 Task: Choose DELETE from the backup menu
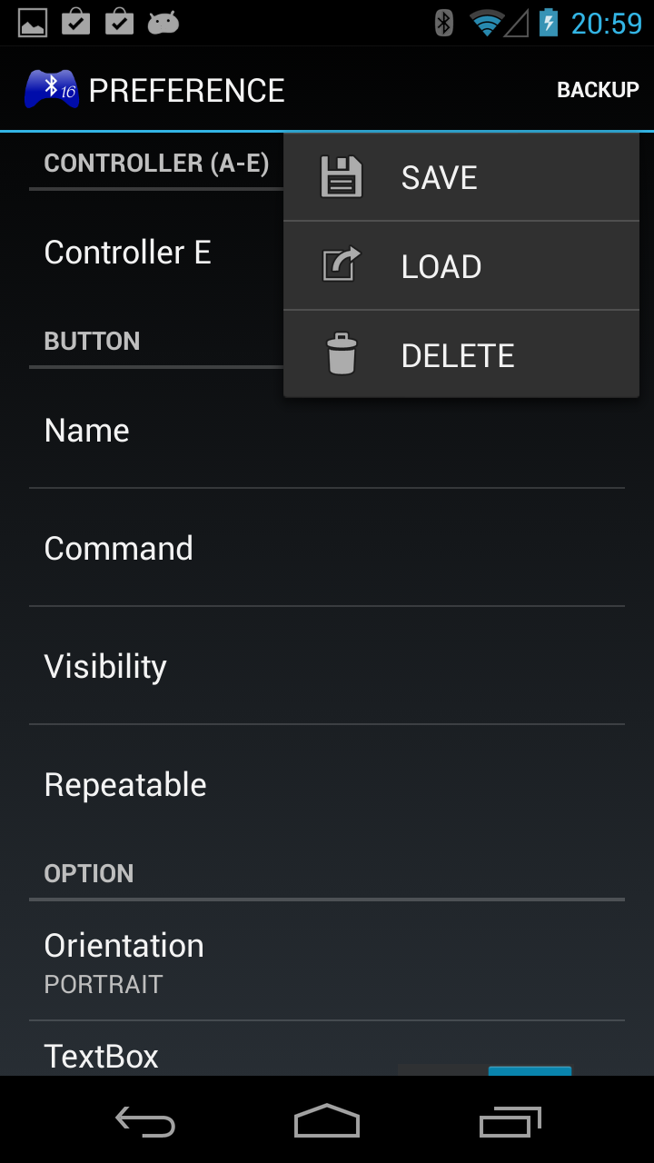tap(461, 354)
